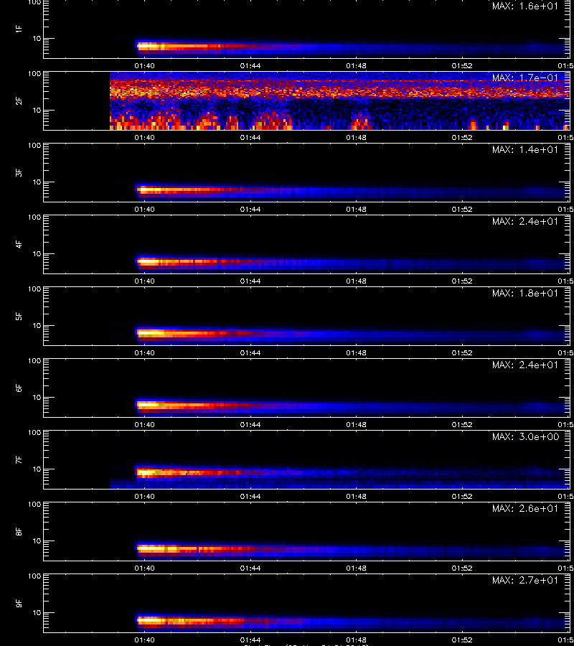
Task: Click the 8F panel axis label
Action: [19, 531]
